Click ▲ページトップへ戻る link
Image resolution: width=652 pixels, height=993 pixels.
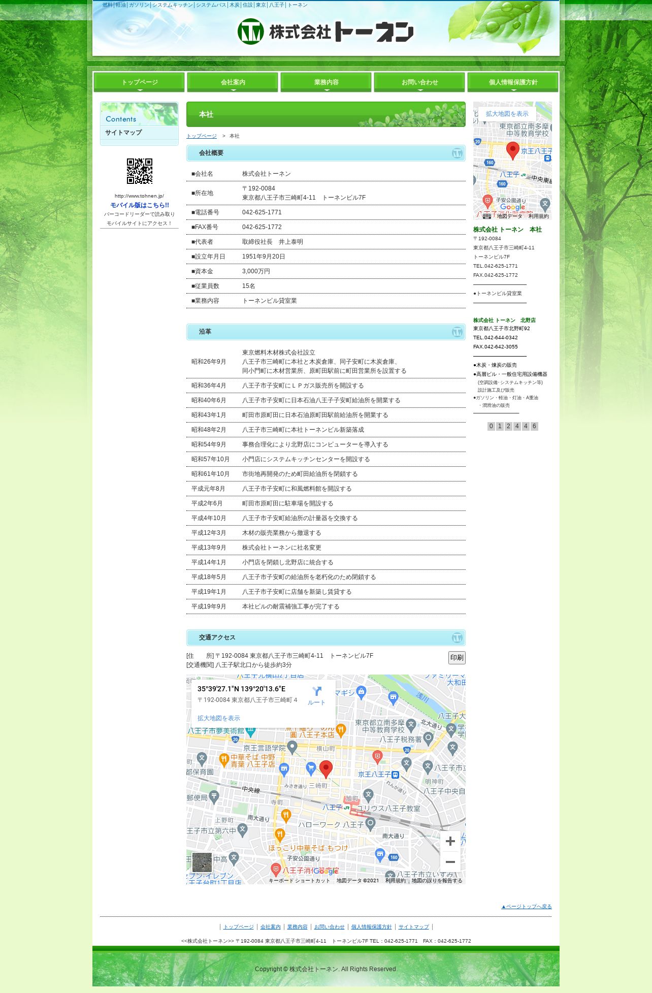(x=526, y=906)
